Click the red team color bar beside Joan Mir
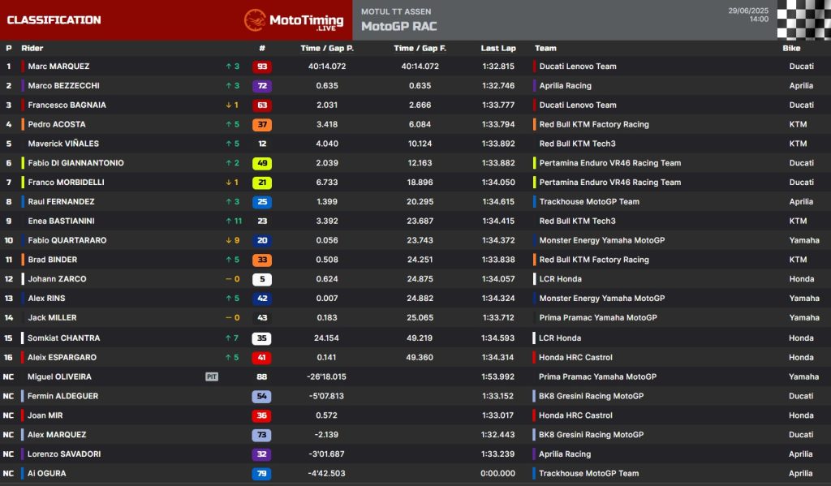 point(23,415)
